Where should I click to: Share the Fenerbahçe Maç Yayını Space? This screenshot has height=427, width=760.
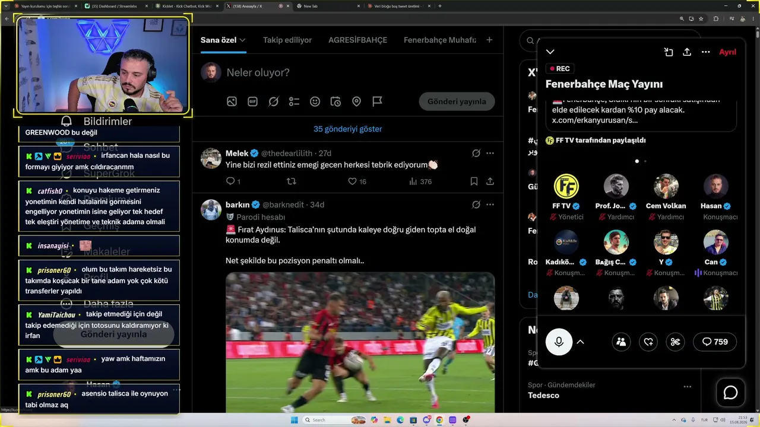tap(687, 52)
